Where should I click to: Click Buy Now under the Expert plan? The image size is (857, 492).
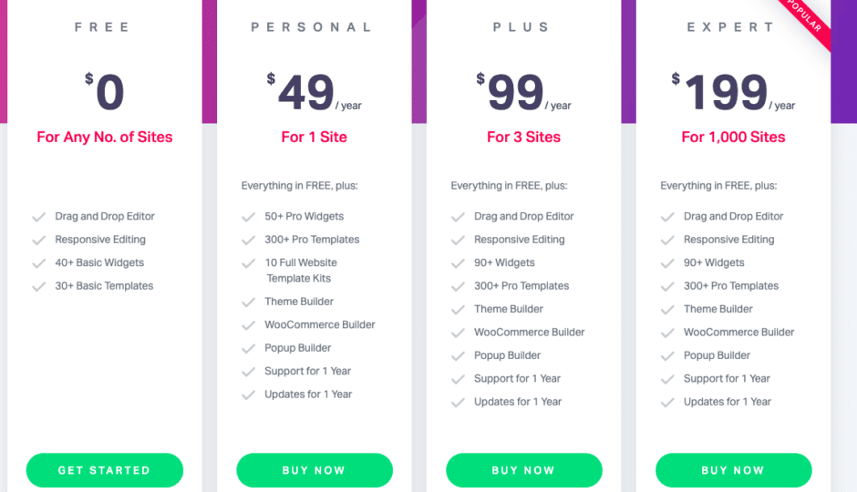(734, 470)
